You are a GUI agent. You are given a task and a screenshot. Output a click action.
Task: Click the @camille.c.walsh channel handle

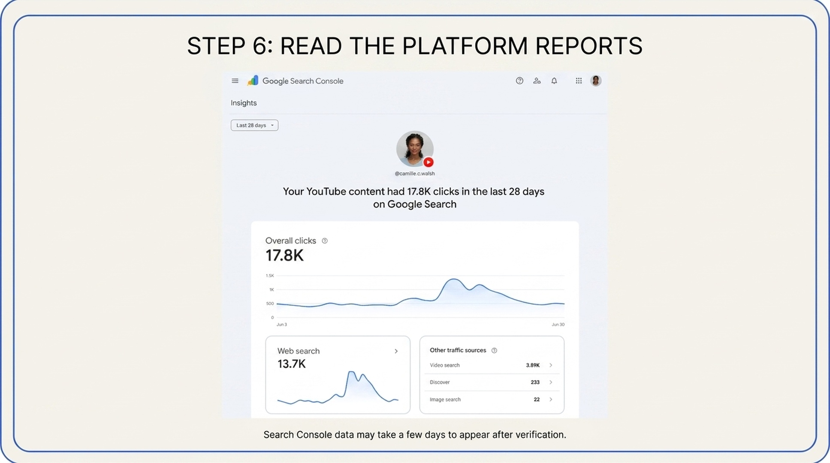(415, 174)
